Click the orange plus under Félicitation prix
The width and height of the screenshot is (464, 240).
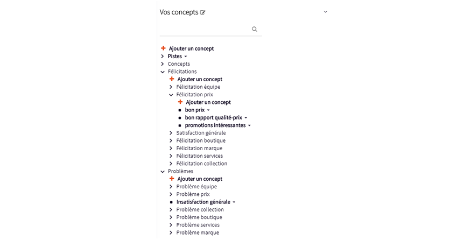(180, 102)
